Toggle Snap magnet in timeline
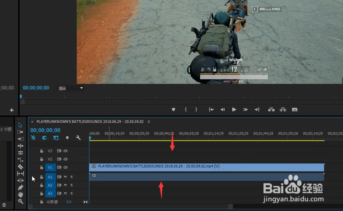This screenshot has height=211, width=343. [x=44, y=138]
